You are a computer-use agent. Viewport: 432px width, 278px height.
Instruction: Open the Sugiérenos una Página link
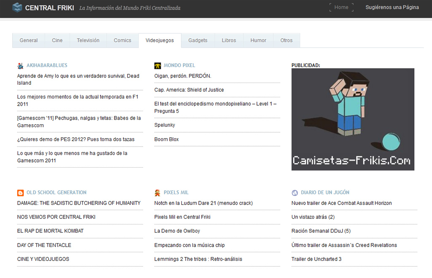(x=392, y=7)
